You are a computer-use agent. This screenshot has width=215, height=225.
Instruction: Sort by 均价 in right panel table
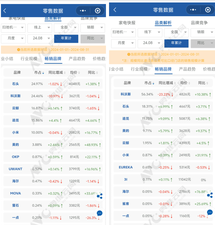[x=185, y=83]
